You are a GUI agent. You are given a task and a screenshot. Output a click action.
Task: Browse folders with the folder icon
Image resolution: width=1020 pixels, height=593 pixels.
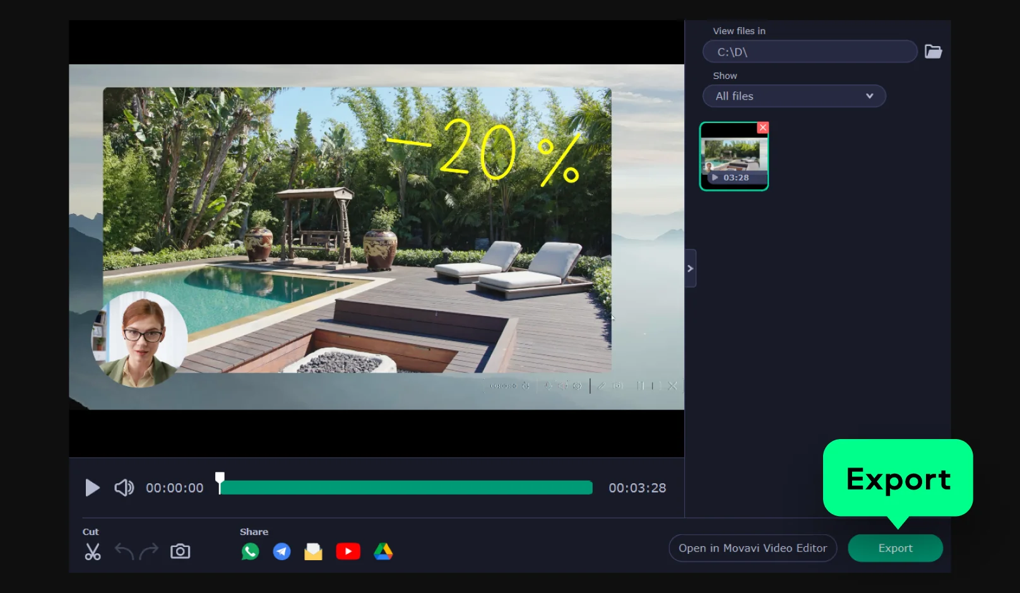click(x=933, y=52)
